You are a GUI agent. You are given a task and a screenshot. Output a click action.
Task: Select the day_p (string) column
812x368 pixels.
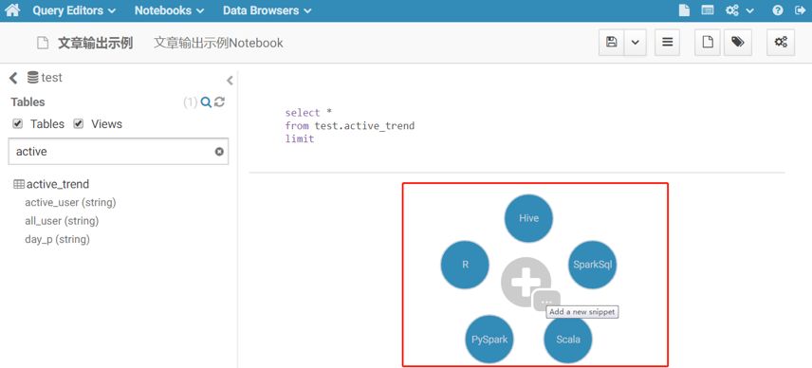(58, 240)
